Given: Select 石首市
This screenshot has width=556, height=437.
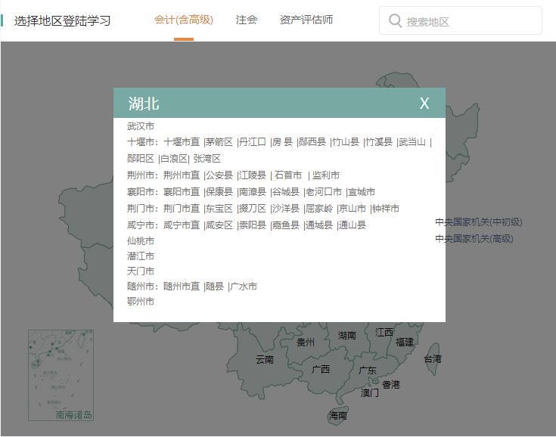Looking at the screenshot, I should pyautogui.click(x=288, y=175).
